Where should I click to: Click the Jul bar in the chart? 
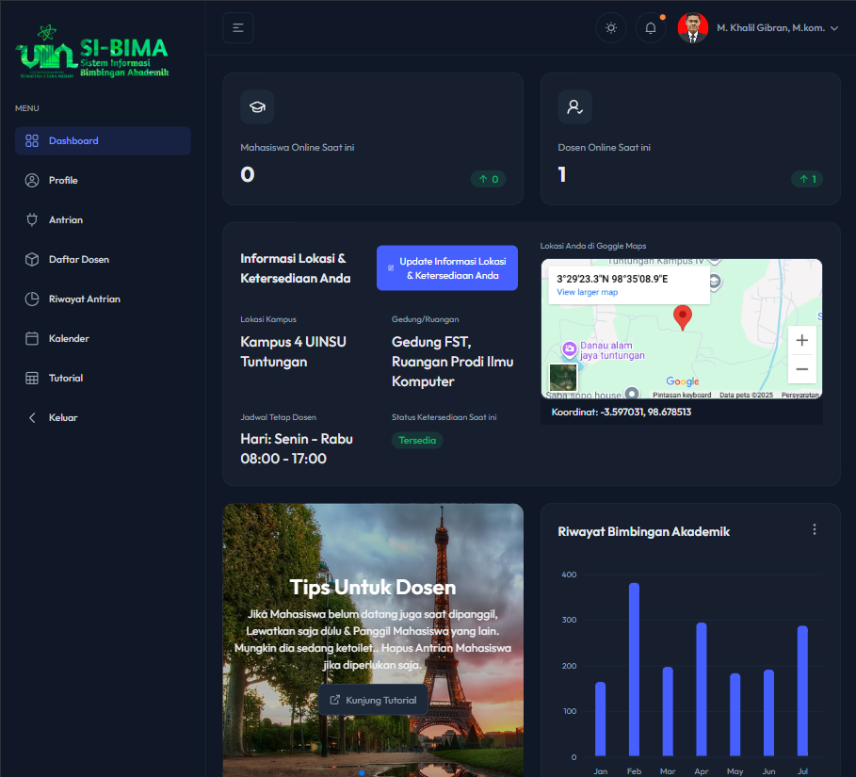pyautogui.click(x=802, y=690)
